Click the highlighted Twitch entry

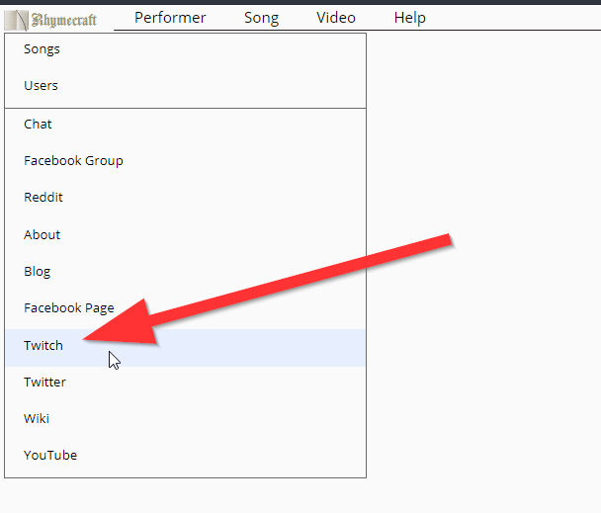point(43,346)
